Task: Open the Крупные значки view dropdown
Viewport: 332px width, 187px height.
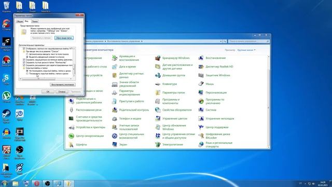Action: point(246,50)
